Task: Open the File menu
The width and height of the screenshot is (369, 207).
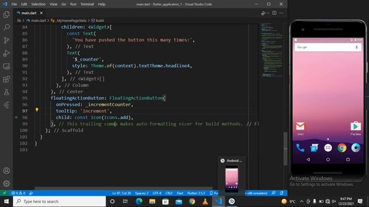Action: 14,4
